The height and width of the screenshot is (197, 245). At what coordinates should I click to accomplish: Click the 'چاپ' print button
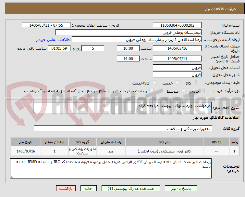(x=89, y=189)
